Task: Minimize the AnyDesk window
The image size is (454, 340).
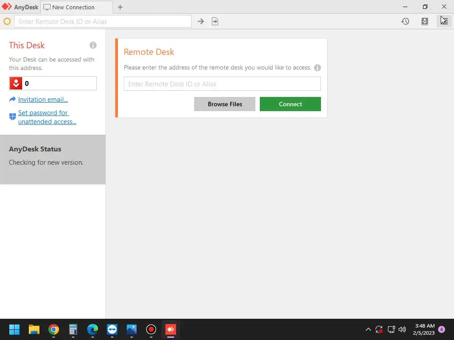Action: click(x=405, y=7)
